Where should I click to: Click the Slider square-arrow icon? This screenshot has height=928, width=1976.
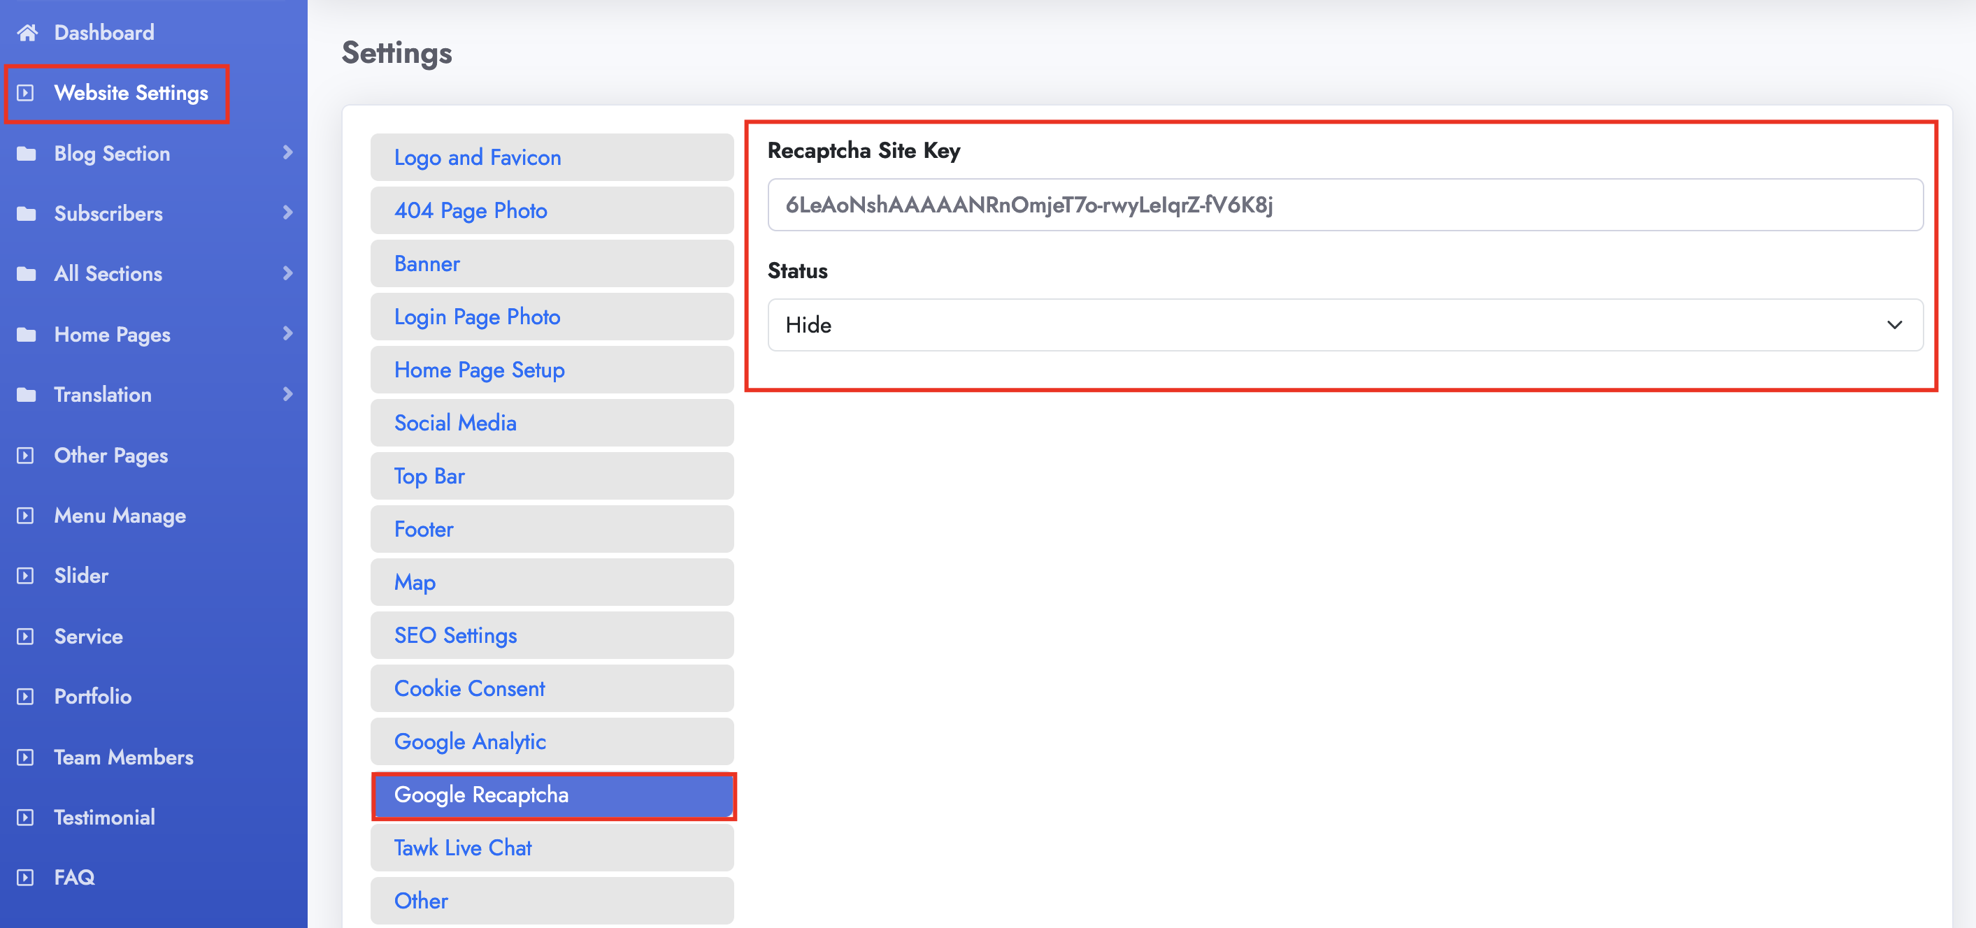pyautogui.click(x=25, y=576)
